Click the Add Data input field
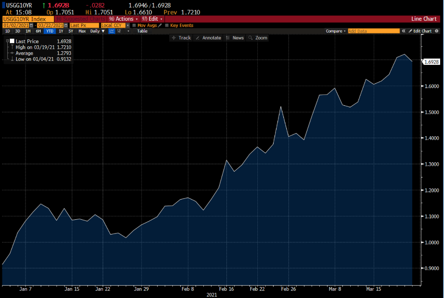Image resolution: width=444 pixels, height=298 pixels. 374,31
